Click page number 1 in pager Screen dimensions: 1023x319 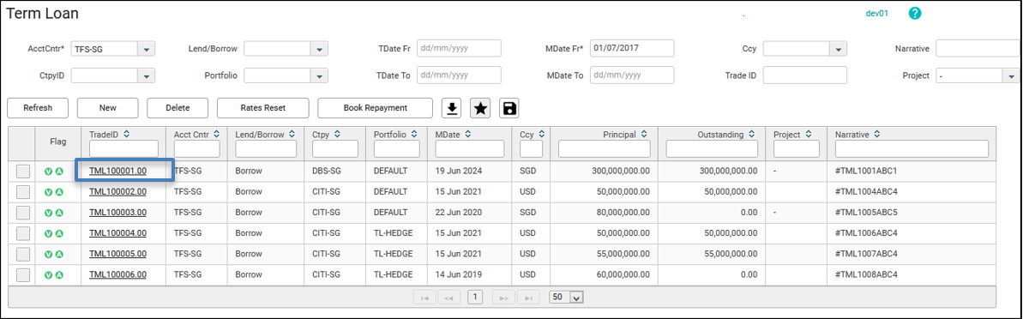pyautogui.click(x=475, y=298)
